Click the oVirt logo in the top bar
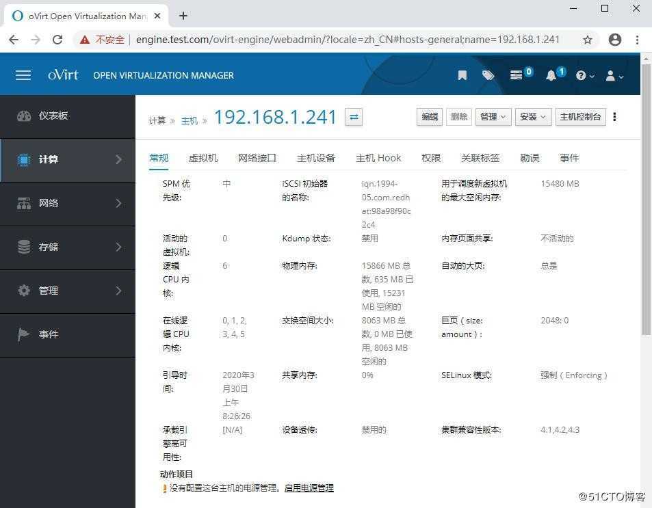 pos(62,75)
